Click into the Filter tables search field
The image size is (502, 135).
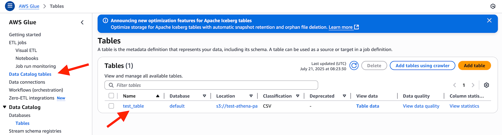coord(211,85)
